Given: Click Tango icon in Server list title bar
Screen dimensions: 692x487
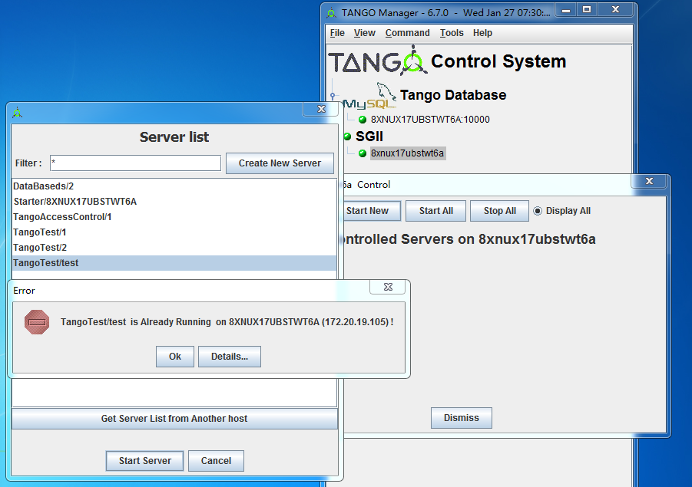Looking at the screenshot, I should click(x=17, y=113).
